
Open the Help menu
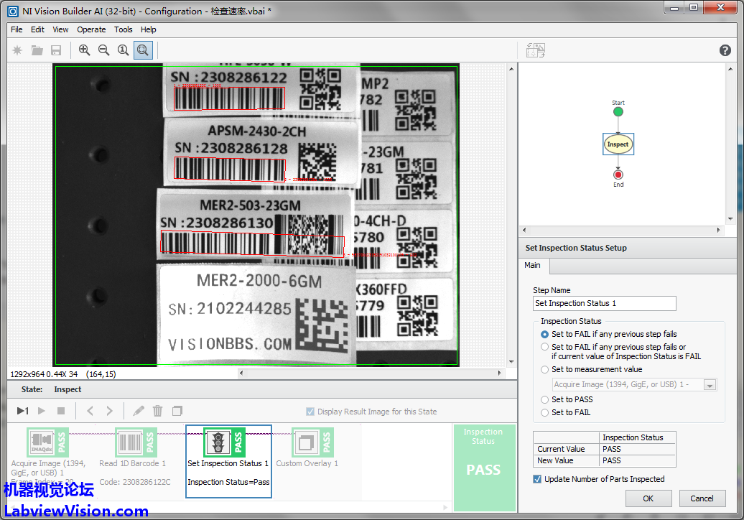[149, 29]
